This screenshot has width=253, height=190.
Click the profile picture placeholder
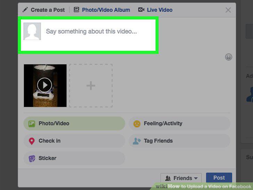(32, 31)
